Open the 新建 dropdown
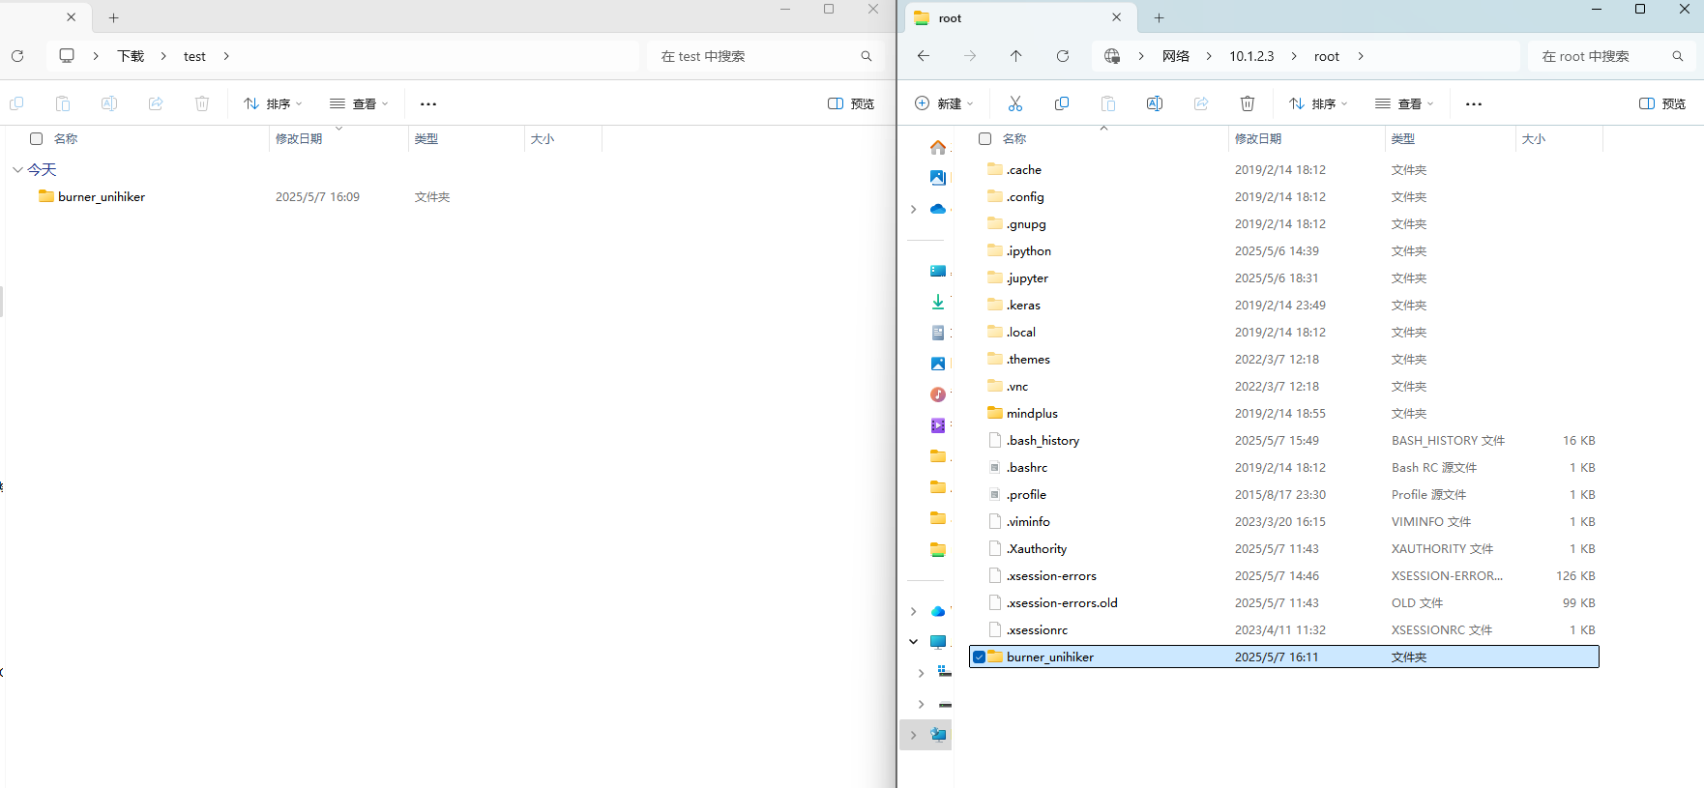The image size is (1704, 788). click(944, 103)
